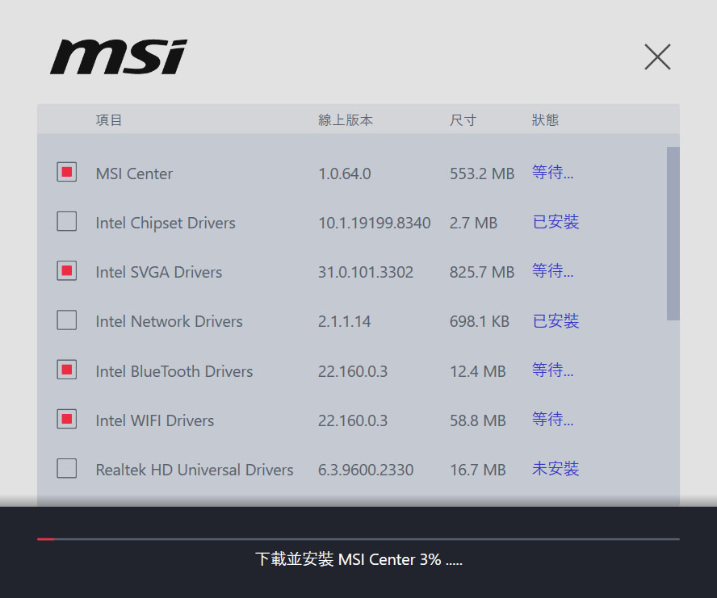Uncheck the Intel BlueTooth Drivers checkbox

coord(67,370)
